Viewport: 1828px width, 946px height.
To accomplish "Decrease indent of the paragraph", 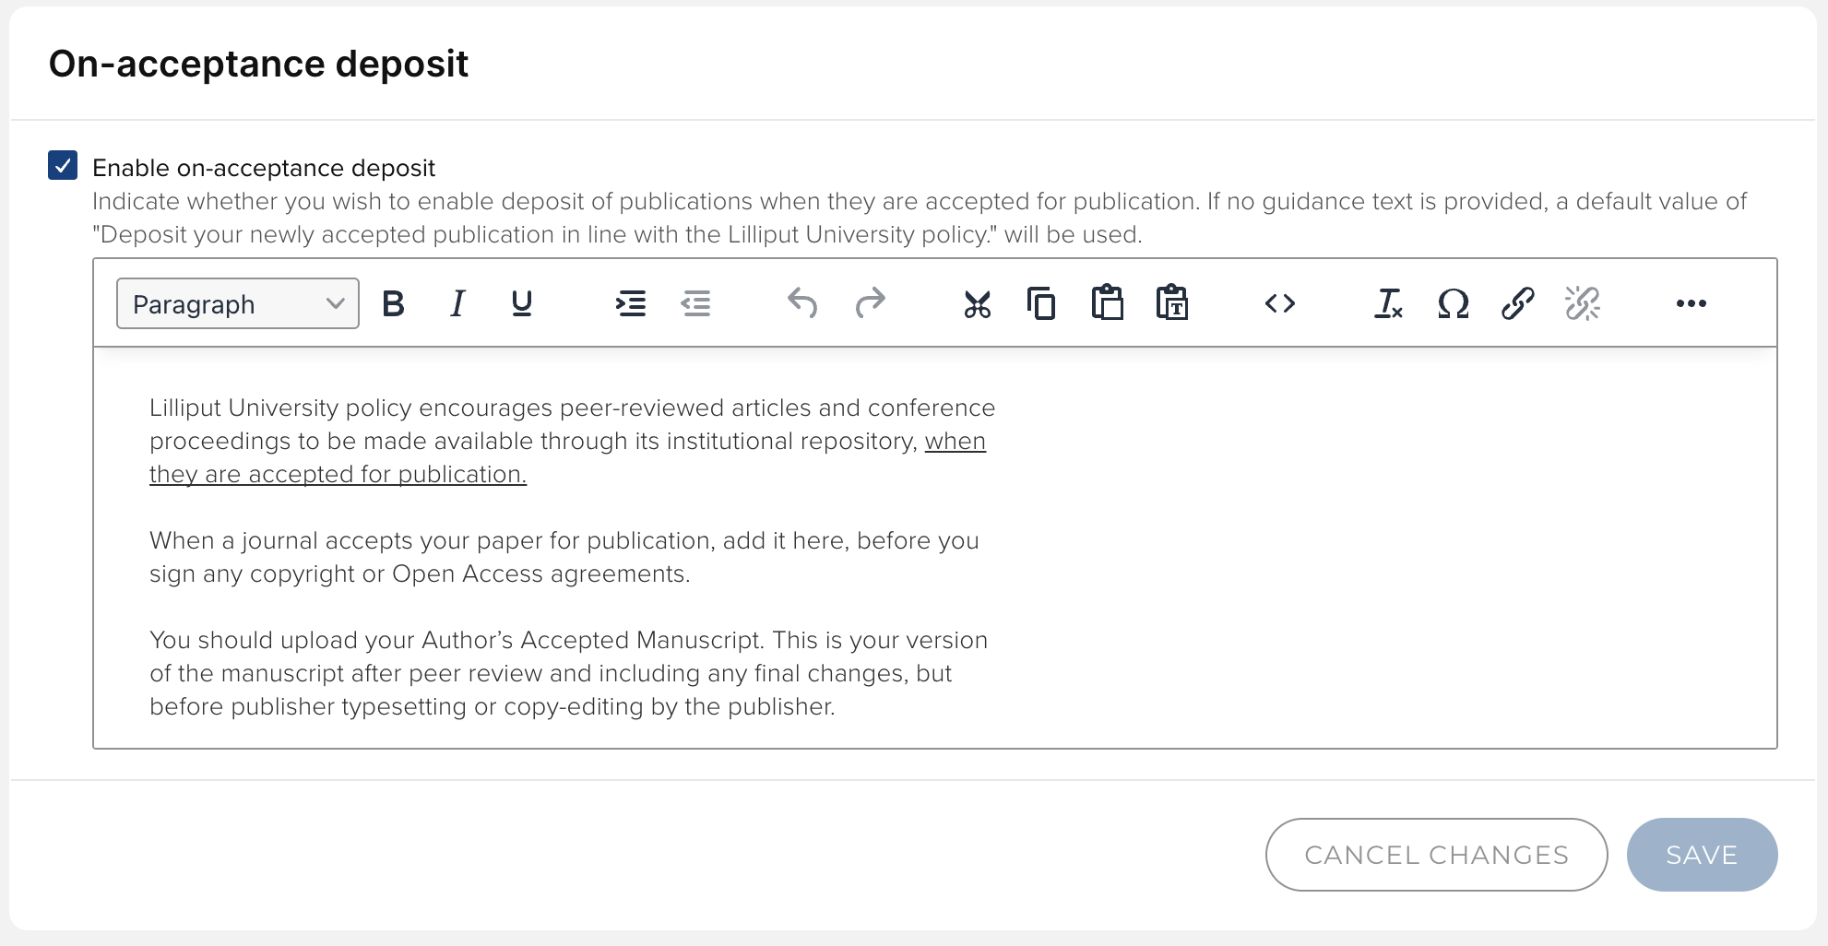I will click(695, 303).
